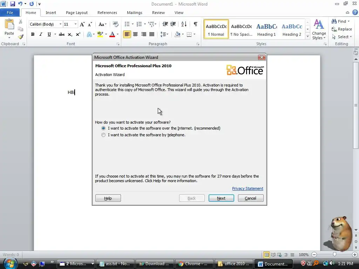Click Align Text Left icon

(127, 34)
